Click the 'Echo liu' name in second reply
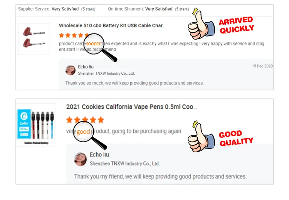 click(99, 155)
